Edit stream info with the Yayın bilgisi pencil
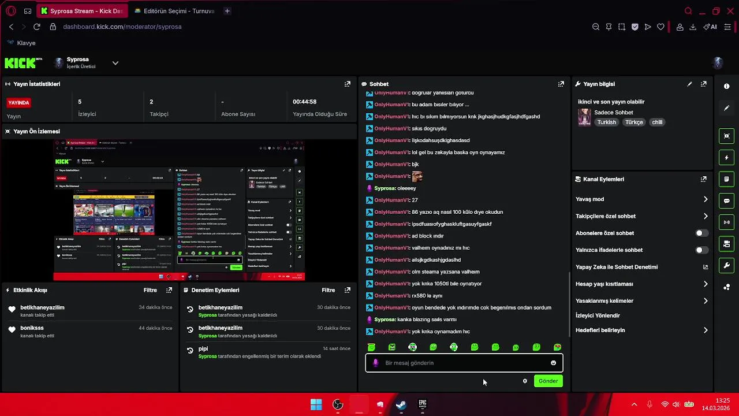Image resolution: width=739 pixels, height=416 pixels. pyautogui.click(x=689, y=84)
